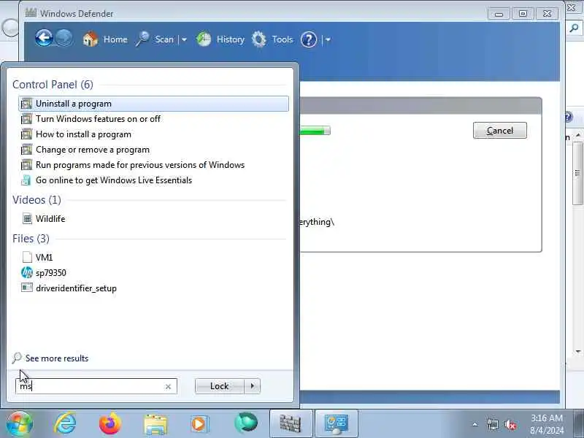Open Windows Explorer folder taskbar icon

point(155,425)
